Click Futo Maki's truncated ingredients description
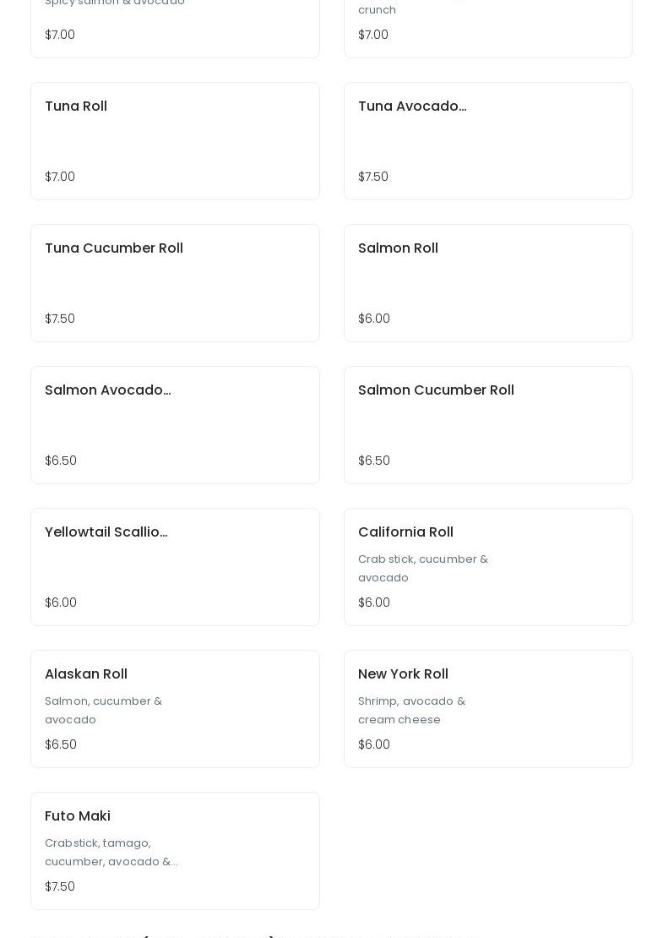 (x=111, y=852)
